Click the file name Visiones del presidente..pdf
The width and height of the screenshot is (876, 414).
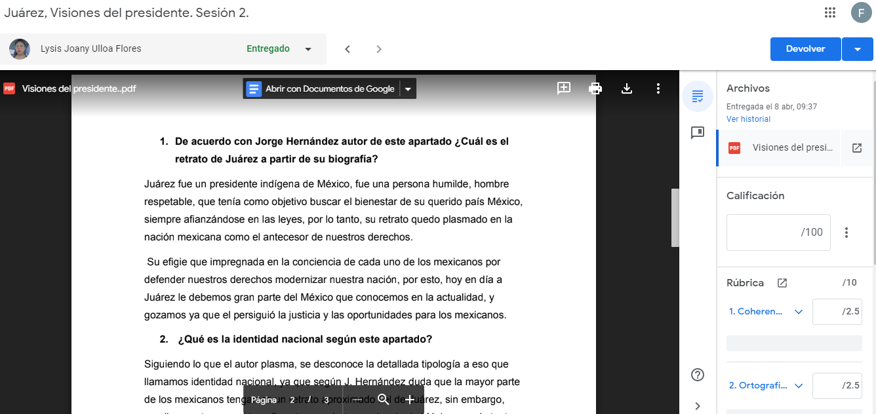[x=79, y=88]
